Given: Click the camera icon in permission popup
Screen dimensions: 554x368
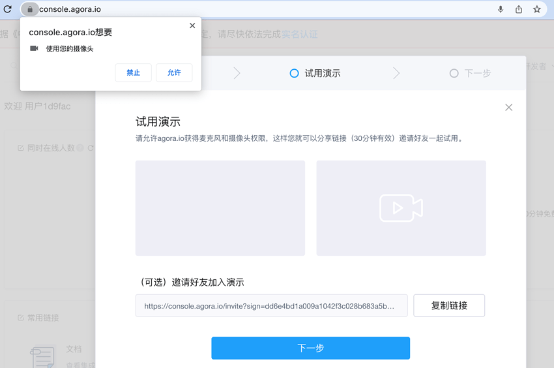Looking at the screenshot, I should [34, 48].
